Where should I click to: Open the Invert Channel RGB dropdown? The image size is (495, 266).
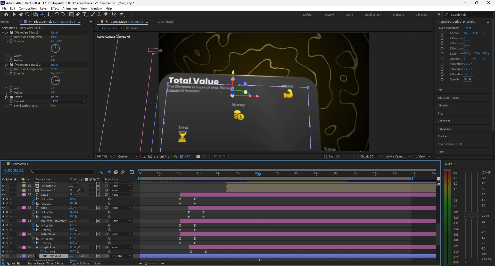pyautogui.click(x=69, y=101)
